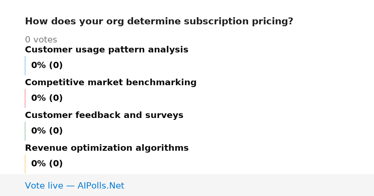
Task: Click the gray footer bar background
Action: coord(249,185)
